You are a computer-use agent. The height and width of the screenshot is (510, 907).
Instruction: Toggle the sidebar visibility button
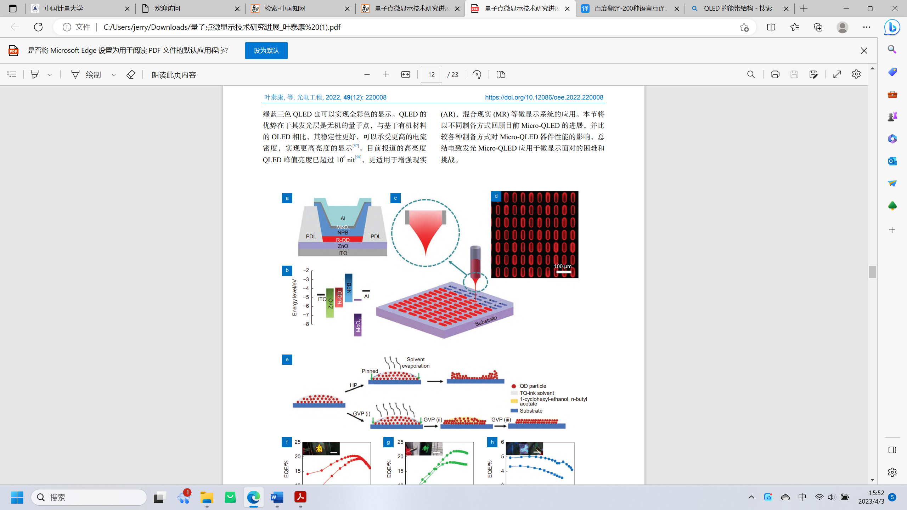[892, 450]
